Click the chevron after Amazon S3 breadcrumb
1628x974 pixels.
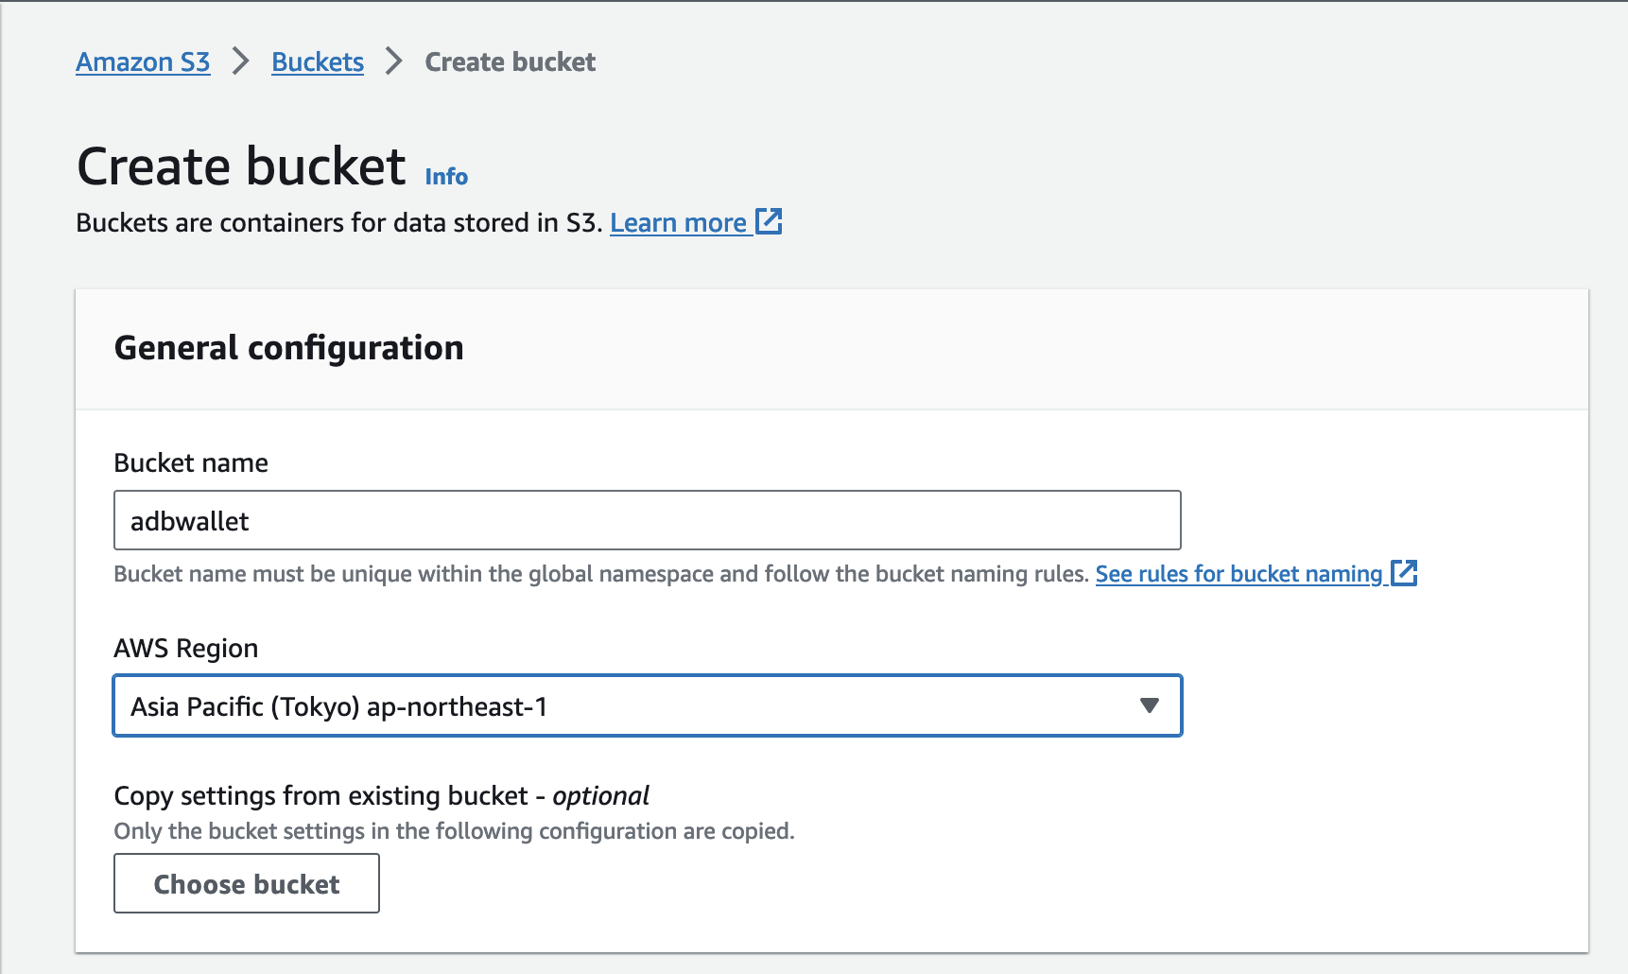click(241, 62)
